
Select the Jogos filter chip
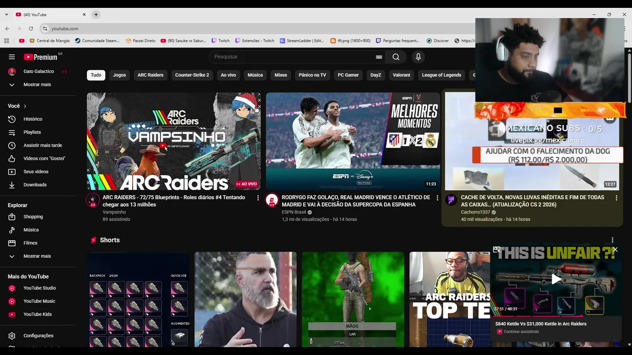tap(119, 75)
